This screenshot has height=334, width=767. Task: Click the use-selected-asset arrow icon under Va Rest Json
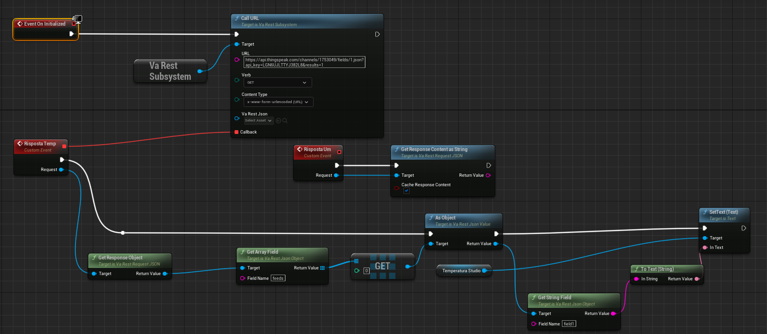pos(278,121)
